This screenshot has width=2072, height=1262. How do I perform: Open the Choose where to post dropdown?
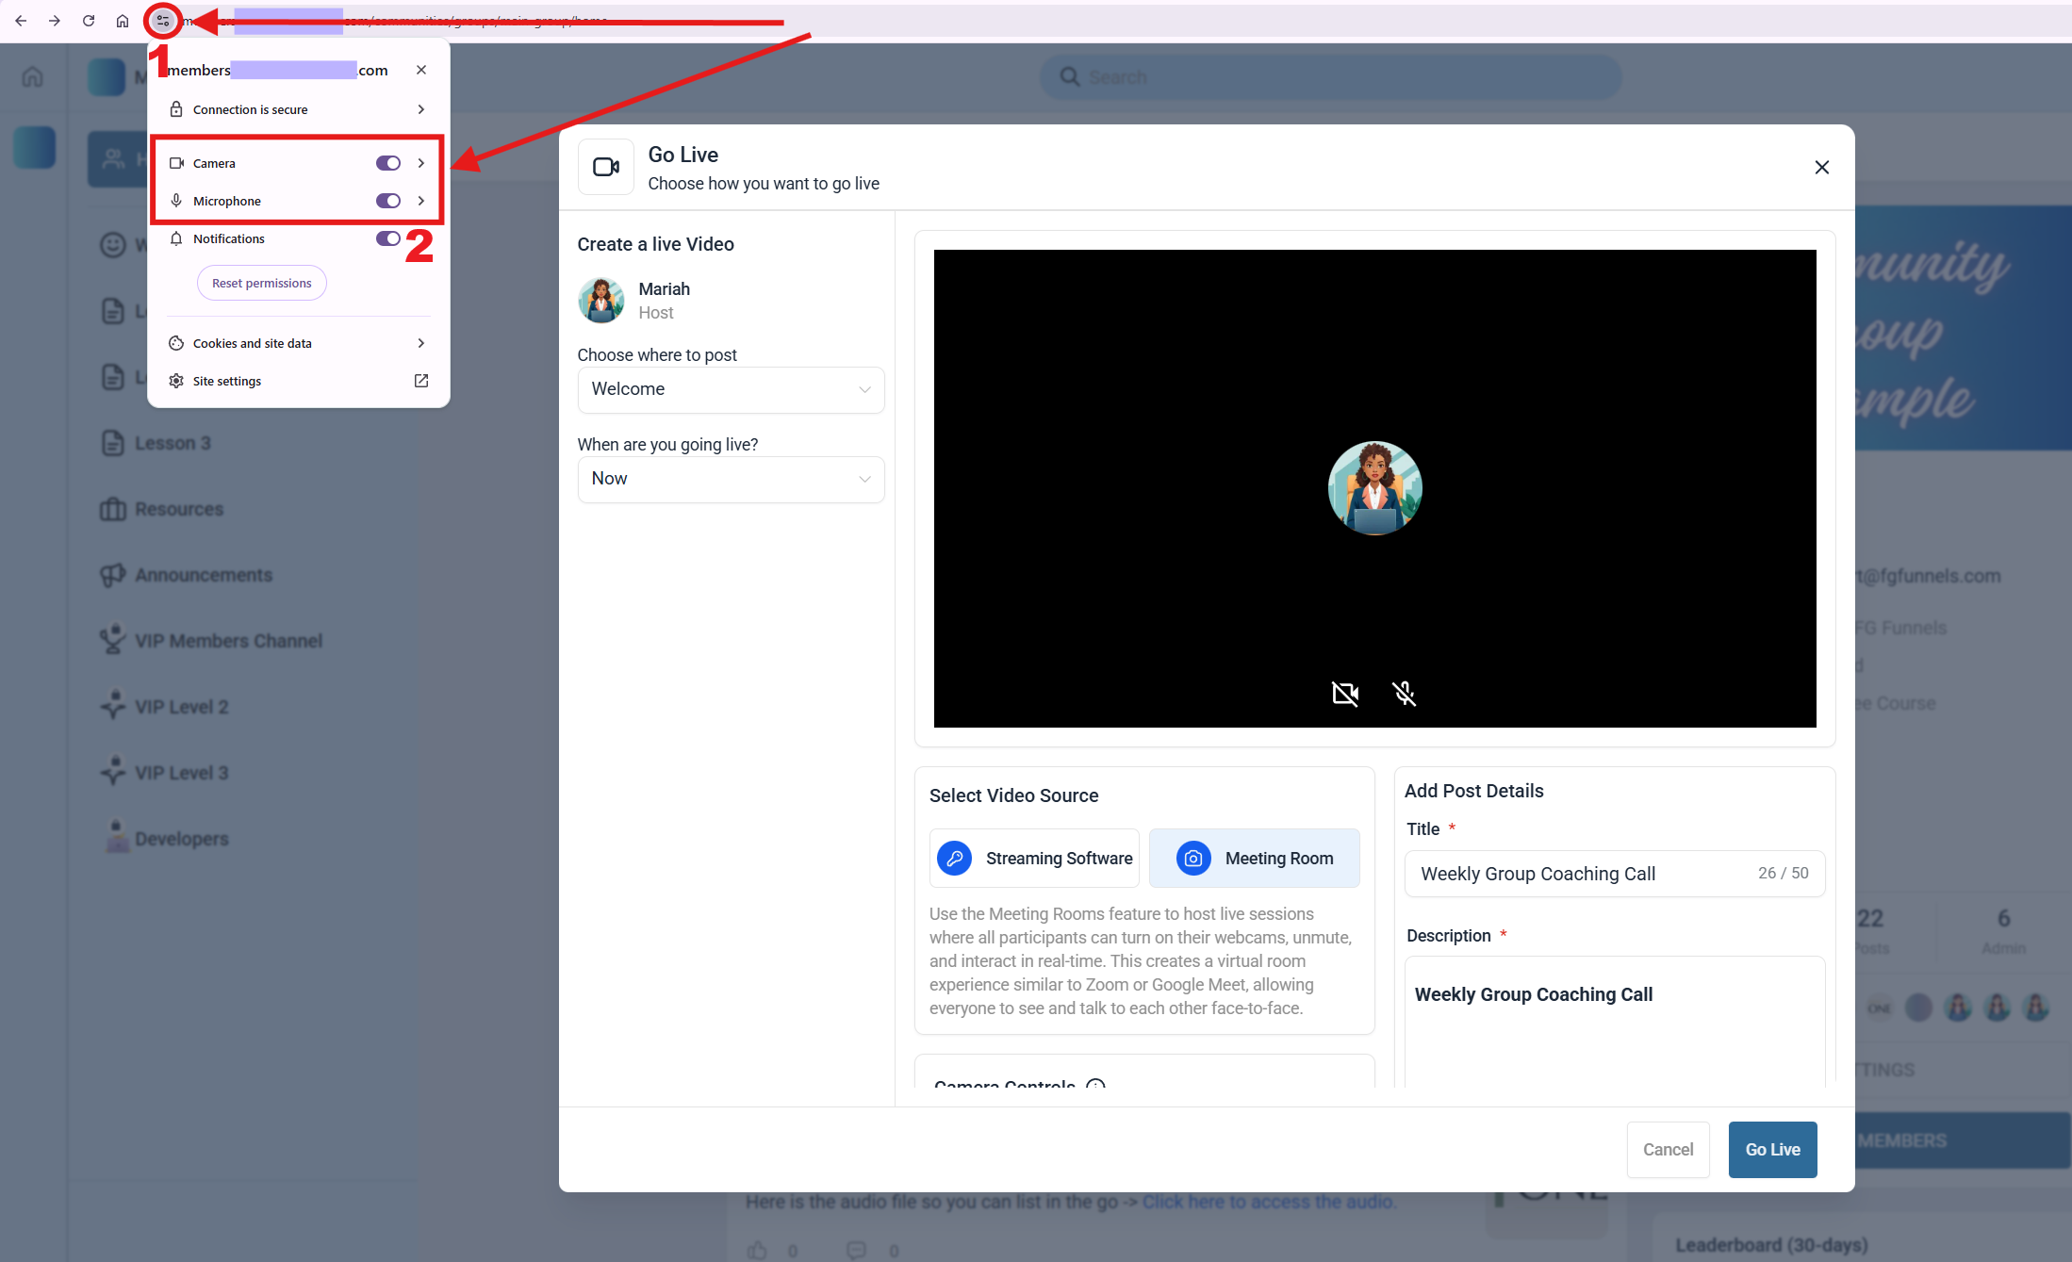pos(730,389)
